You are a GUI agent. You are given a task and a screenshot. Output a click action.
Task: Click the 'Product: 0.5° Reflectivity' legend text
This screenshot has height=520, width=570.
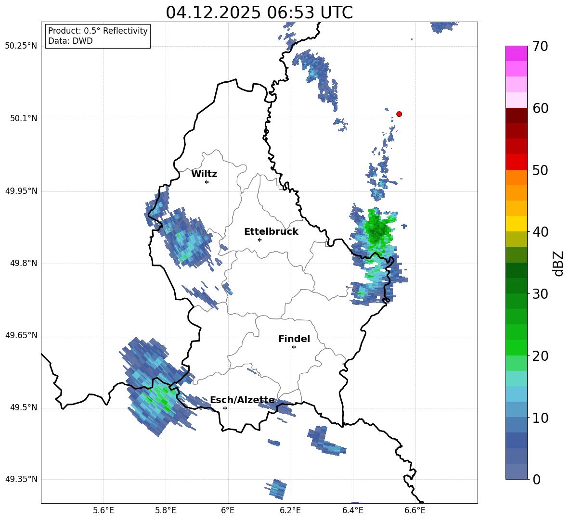98,30
